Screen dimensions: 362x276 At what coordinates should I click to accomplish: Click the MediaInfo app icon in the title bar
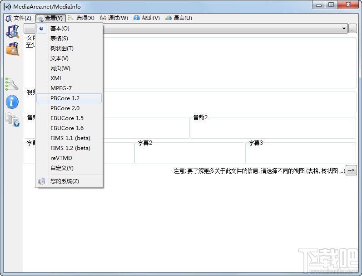coord(7,6)
